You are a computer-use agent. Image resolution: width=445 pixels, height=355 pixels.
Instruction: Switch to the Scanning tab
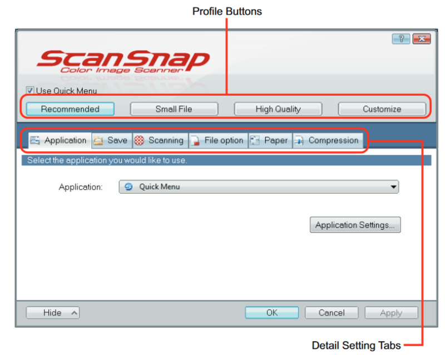pos(160,140)
